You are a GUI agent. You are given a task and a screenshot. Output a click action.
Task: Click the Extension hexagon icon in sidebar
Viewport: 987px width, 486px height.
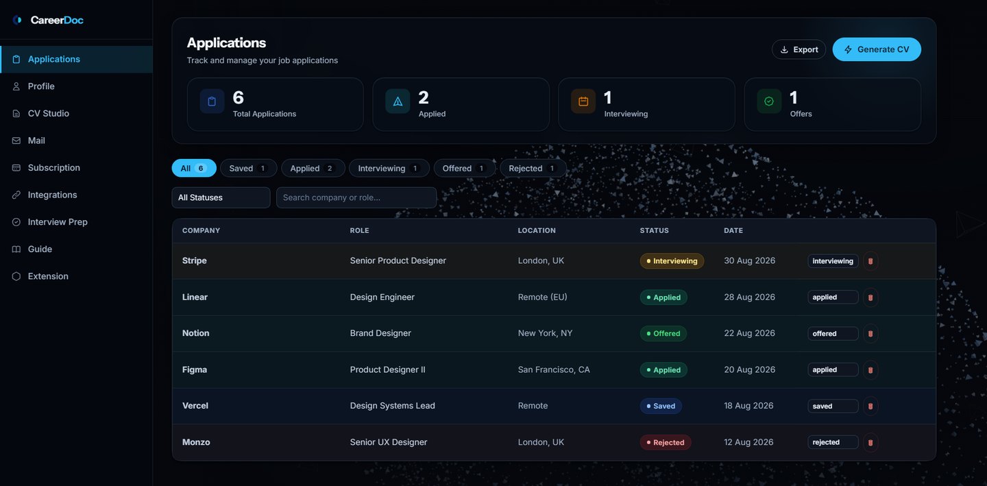coord(16,276)
